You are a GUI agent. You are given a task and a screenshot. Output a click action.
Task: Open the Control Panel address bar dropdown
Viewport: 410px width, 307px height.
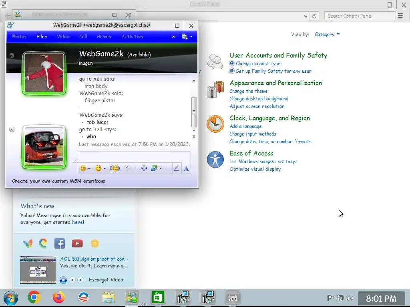(305, 16)
